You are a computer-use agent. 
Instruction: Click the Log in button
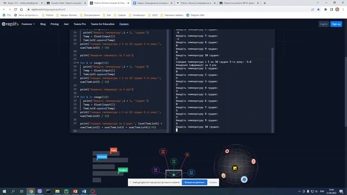tap(324, 24)
